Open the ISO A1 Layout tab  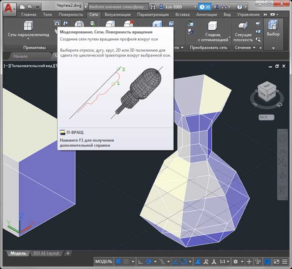point(46,253)
